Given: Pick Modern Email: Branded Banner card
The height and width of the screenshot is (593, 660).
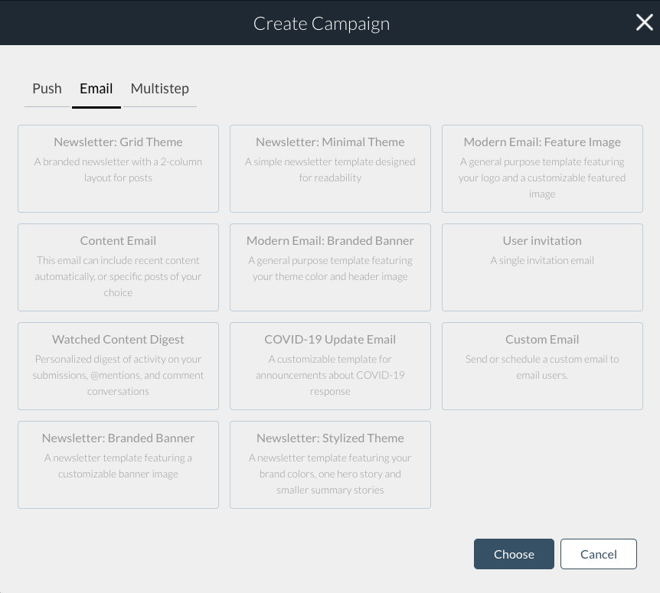Looking at the screenshot, I should tap(331, 268).
